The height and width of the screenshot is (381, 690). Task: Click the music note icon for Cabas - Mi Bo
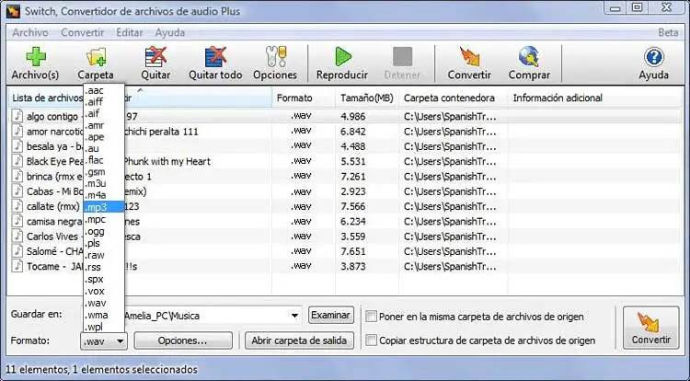pyautogui.click(x=17, y=190)
